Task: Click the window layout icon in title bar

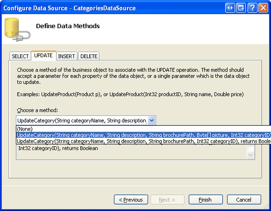Action: pos(241,8)
